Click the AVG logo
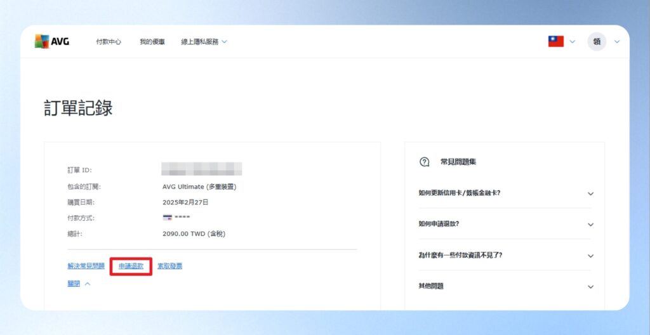650x335 pixels. coord(52,41)
